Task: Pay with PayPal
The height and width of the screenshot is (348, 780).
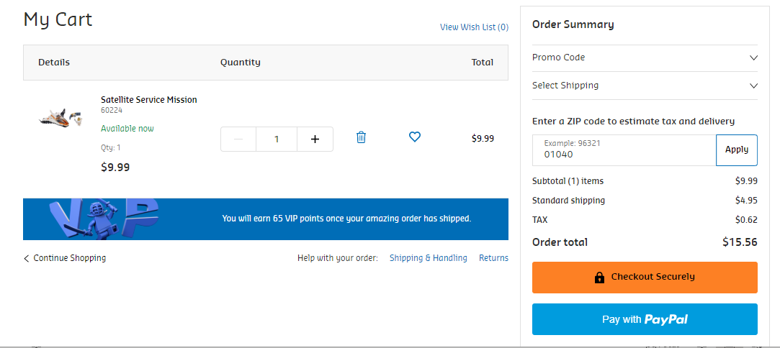Action: click(x=645, y=319)
